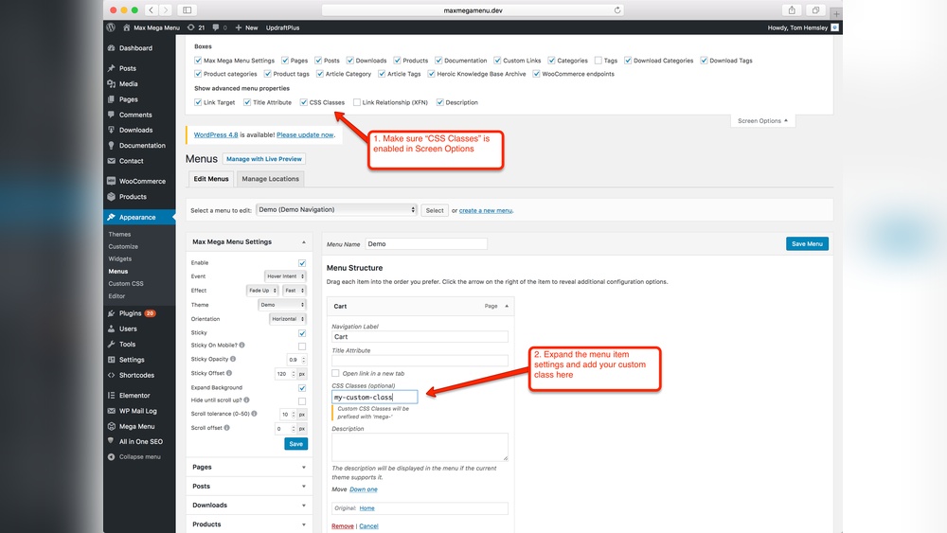
Task: Click the Collapse menu arrow icon
Action: coord(111,457)
